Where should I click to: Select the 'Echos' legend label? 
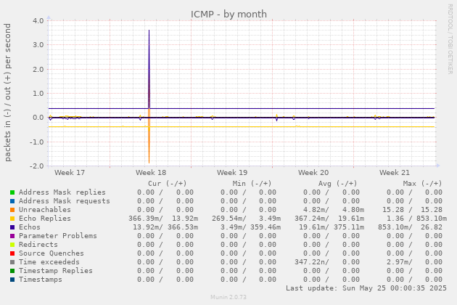(30, 227)
